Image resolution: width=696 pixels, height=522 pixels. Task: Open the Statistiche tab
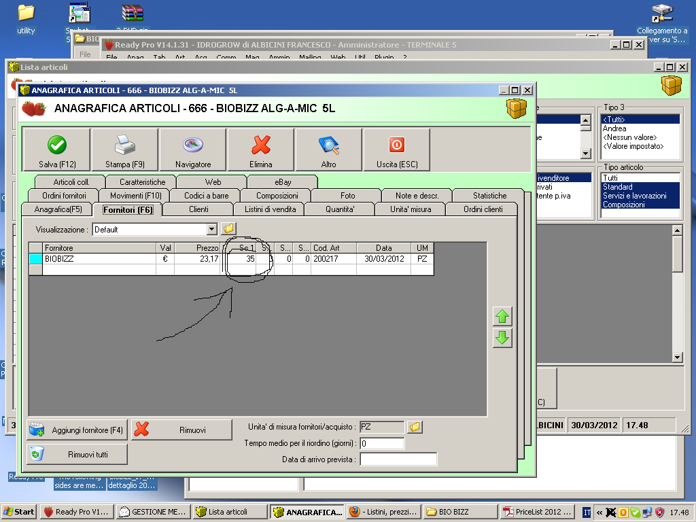click(489, 195)
